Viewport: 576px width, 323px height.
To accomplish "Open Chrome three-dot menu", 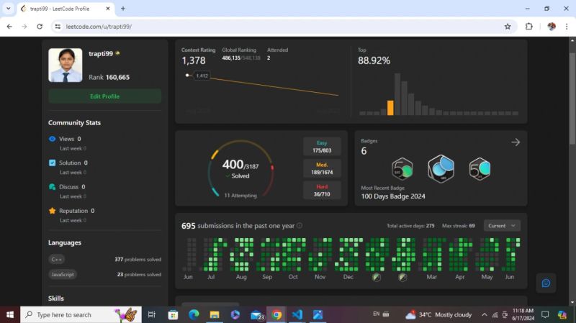I will 567,27.
